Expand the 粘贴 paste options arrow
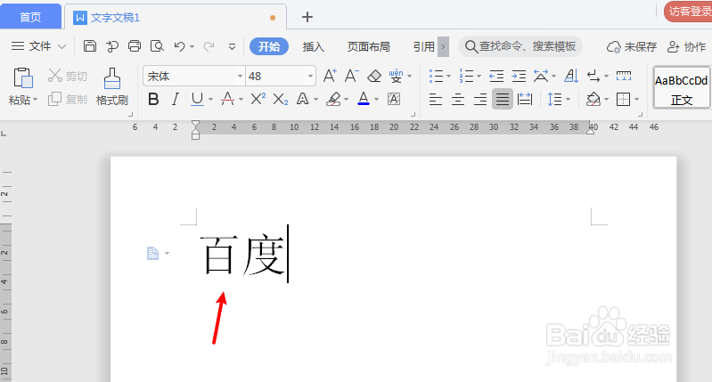Viewport: 712px width, 382px height. (36, 99)
